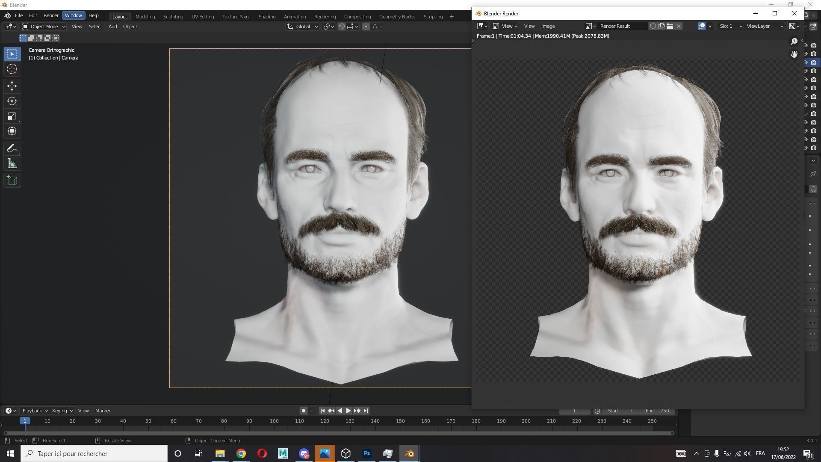Open the pivot point dropdown
821x462 pixels.
point(328,27)
